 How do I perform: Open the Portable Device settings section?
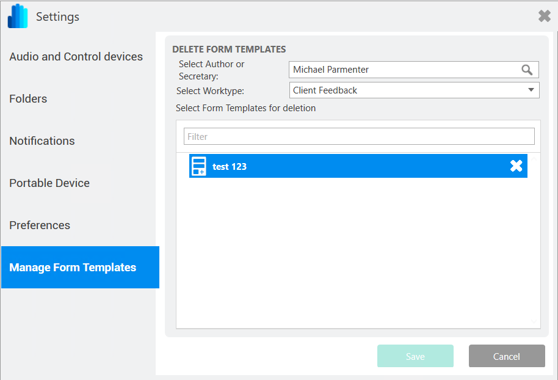tap(49, 183)
